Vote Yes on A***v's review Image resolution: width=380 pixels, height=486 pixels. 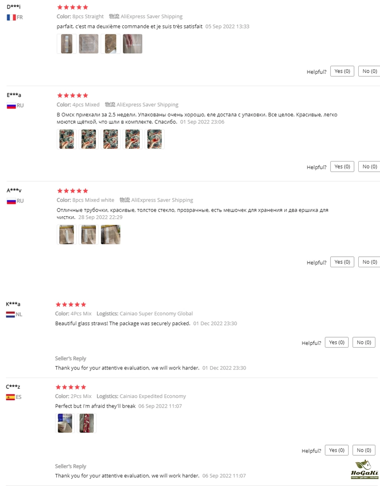[342, 262]
